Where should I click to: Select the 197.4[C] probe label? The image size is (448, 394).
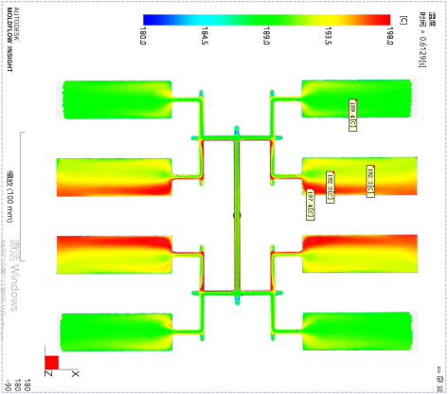tap(311, 205)
